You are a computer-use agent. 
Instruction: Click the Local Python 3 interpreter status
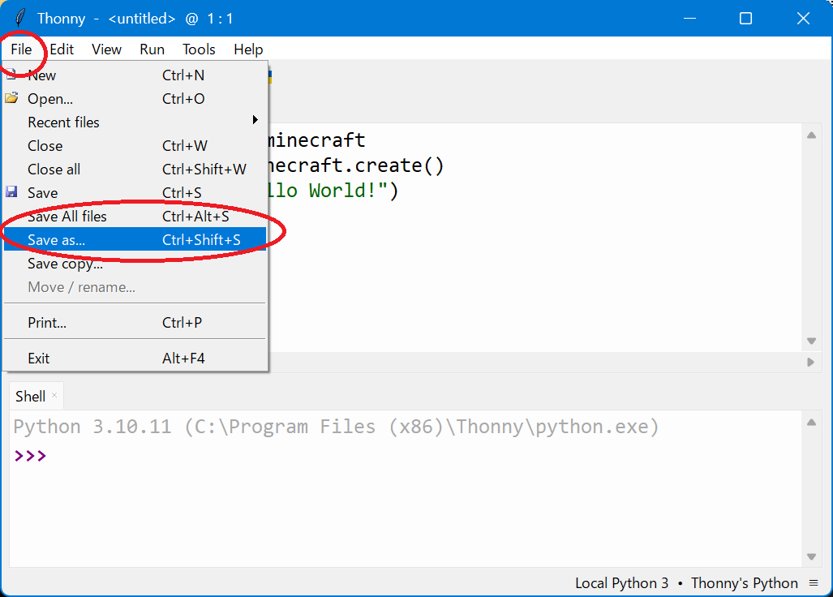pos(621,582)
